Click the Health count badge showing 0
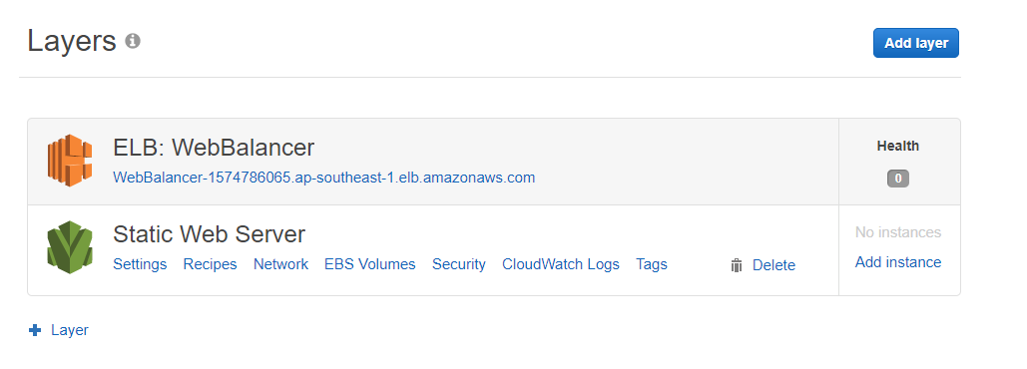The image size is (1027, 369). 898,178
